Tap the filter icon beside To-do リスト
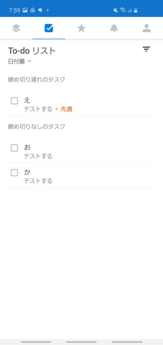Screen dimensions: 163x345 pyautogui.click(x=146, y=49)
